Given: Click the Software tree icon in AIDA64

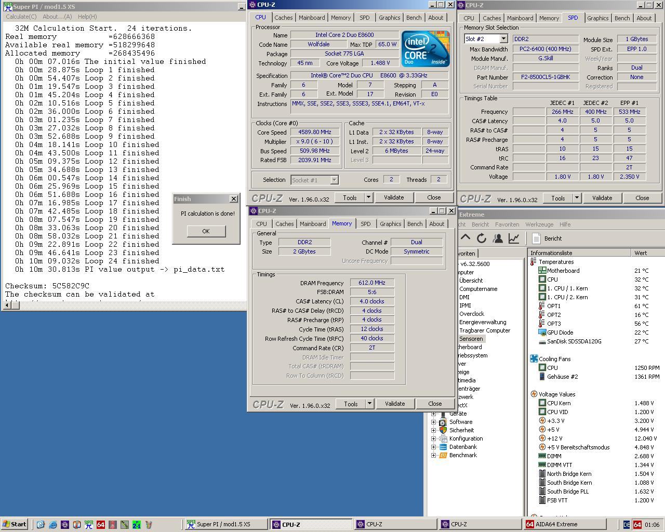Looking at the screenshot, I should click(x=443, y=422).
